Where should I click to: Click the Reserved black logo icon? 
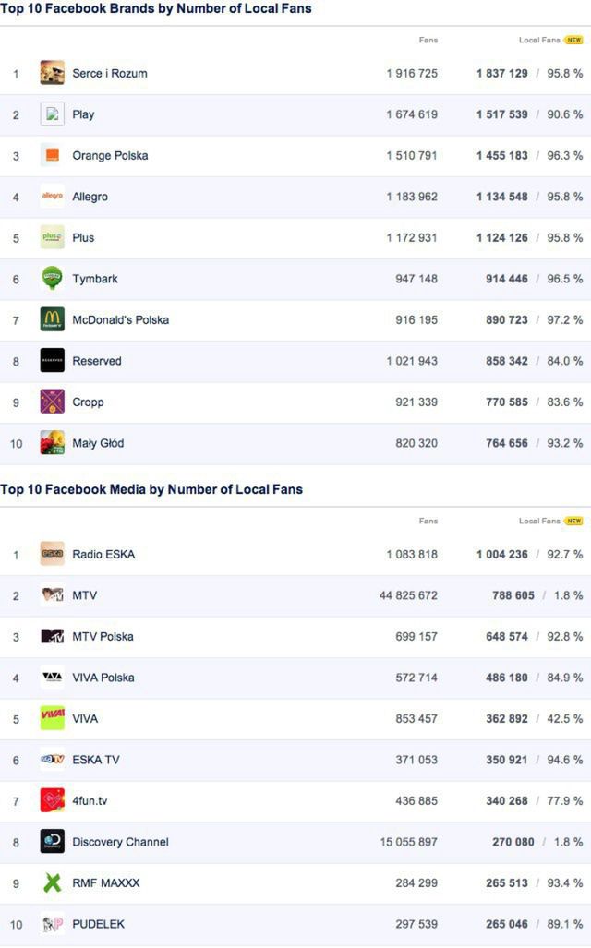(x=53, y=361)
